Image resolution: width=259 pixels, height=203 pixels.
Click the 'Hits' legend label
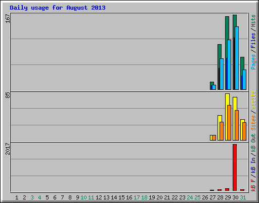pyautogui.click(x=253, y=21)
